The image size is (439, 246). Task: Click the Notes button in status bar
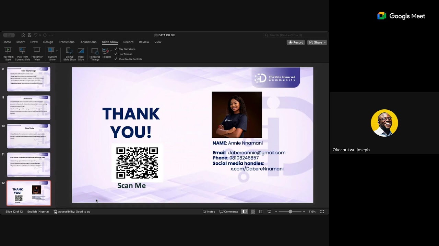point(209,211)
